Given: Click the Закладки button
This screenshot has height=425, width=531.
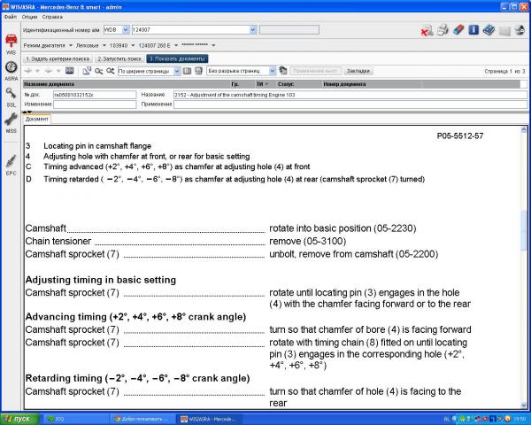Looking at the screenshot, I should [358, 71].
